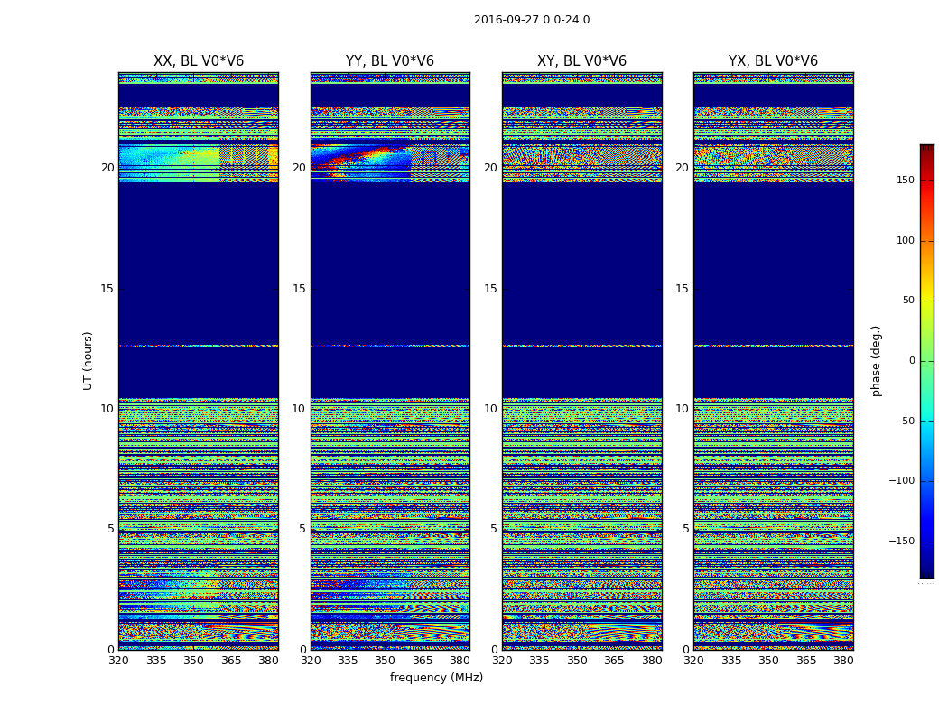Select the "frequency (MHz)" x-axis label
The width and height of the screenshot is (948, 722).
pyautogui.click(x=436, y=678)
